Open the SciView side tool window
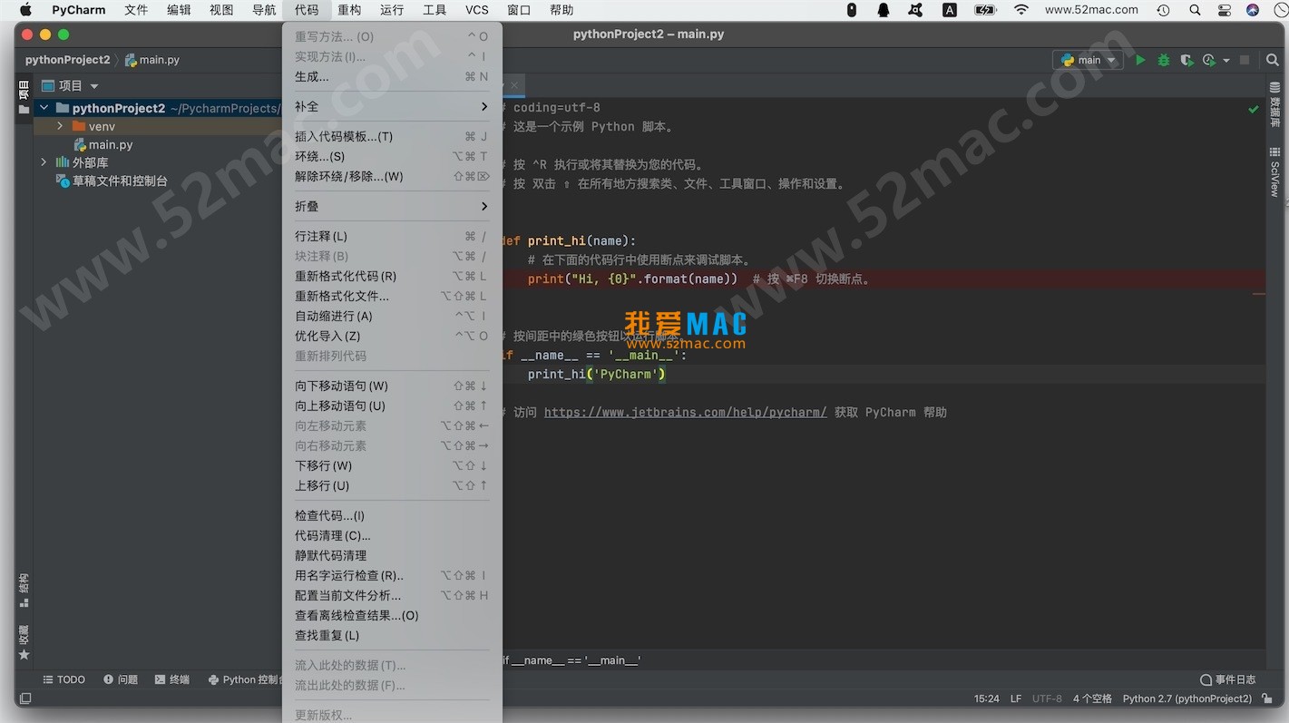The width and height of the screenshot is (1289, 723). [x=1274, y=172]
